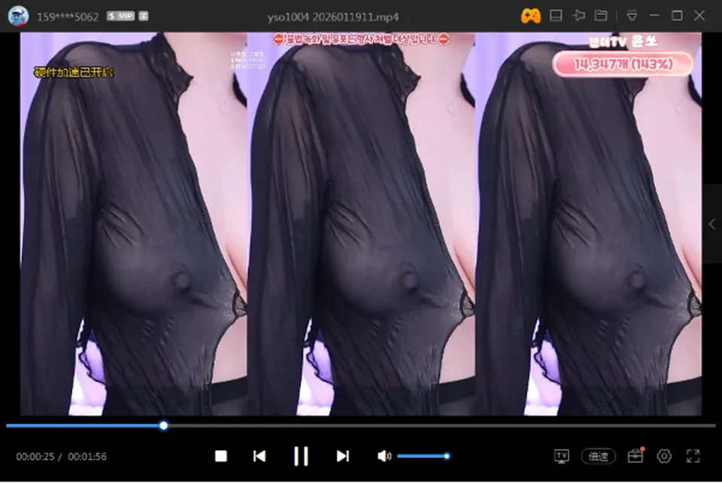Cast video using the TV icon

[561, 457]
